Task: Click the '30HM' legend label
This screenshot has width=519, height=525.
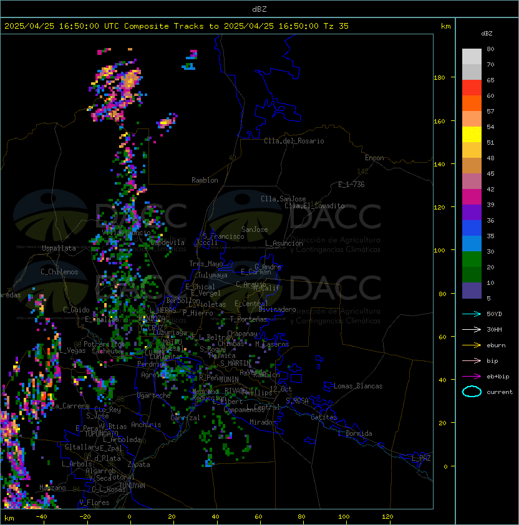Action: [x=494, y=329]
